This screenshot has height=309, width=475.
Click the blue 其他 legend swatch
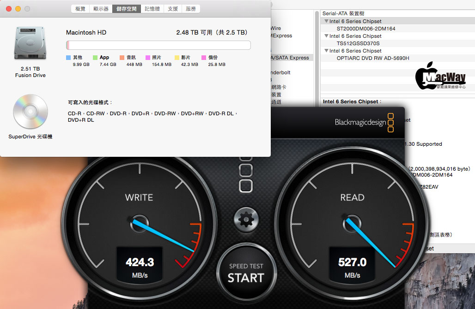point(68,58)
